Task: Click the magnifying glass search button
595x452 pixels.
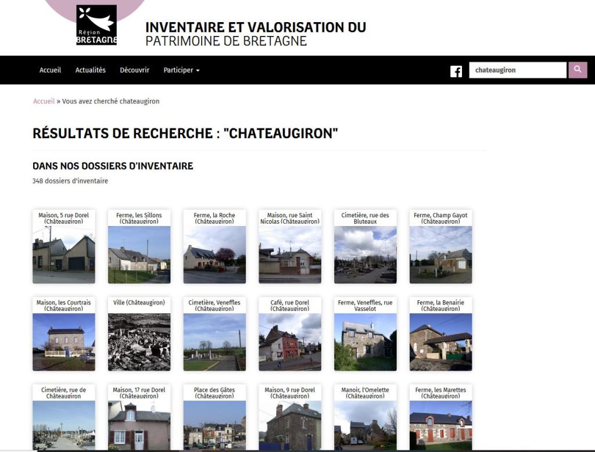Action: [578, 70]
